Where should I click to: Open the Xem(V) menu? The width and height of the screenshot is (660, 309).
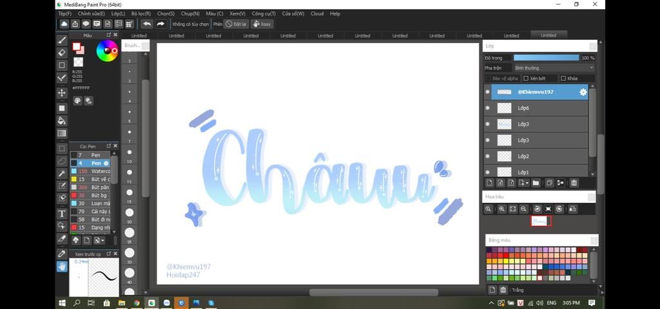[x=237, y=14]
